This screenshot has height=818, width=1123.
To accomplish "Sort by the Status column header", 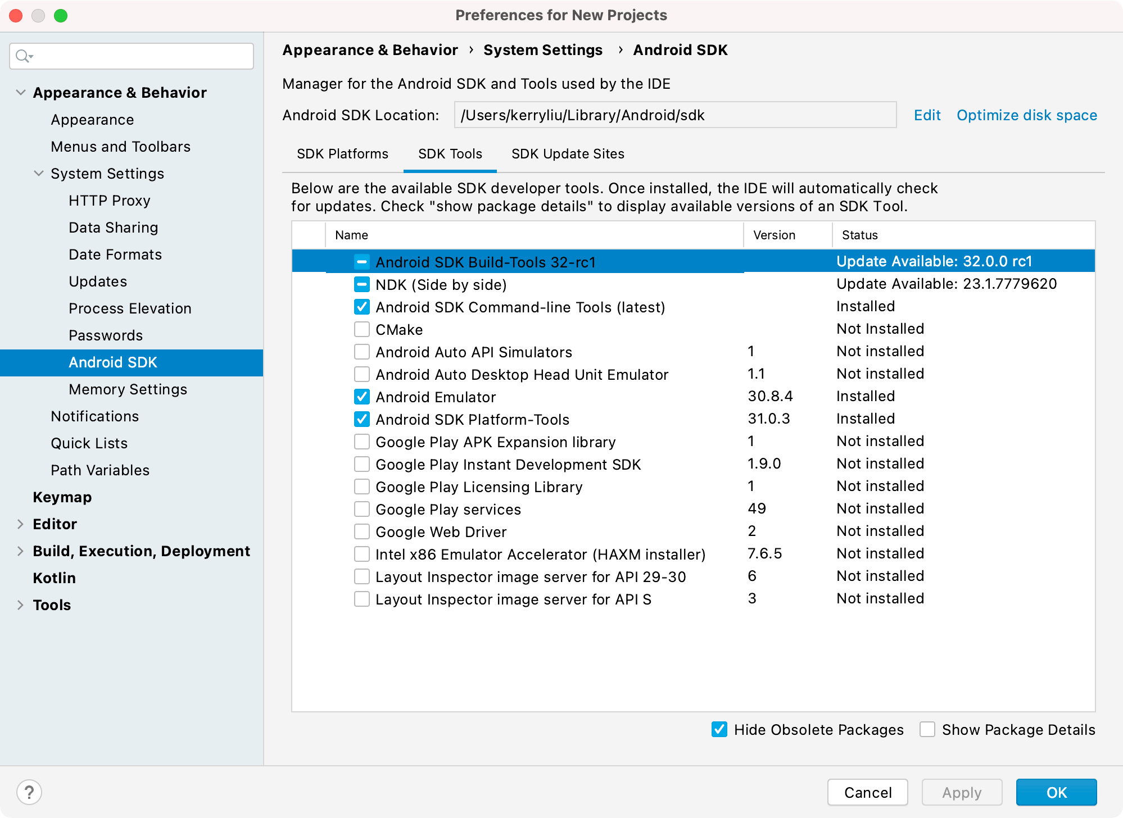I will [964, 235].
